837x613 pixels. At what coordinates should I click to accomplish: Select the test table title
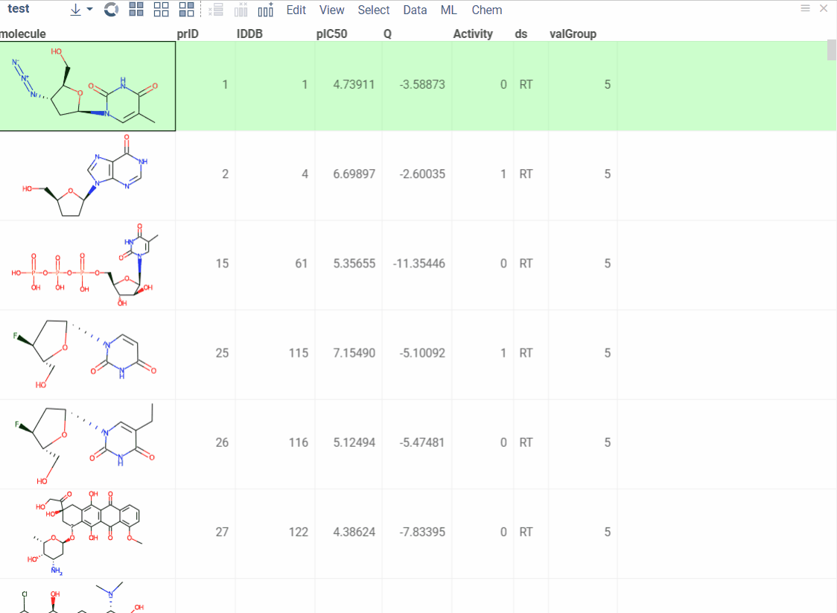click(x=19, y=8)
